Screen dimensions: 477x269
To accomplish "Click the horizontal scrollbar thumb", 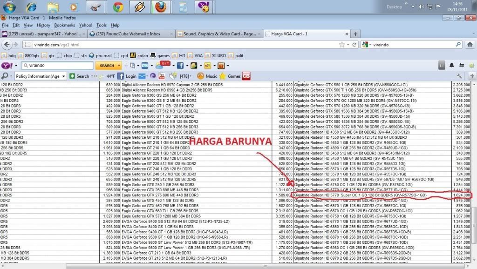I will coord(265,266).
